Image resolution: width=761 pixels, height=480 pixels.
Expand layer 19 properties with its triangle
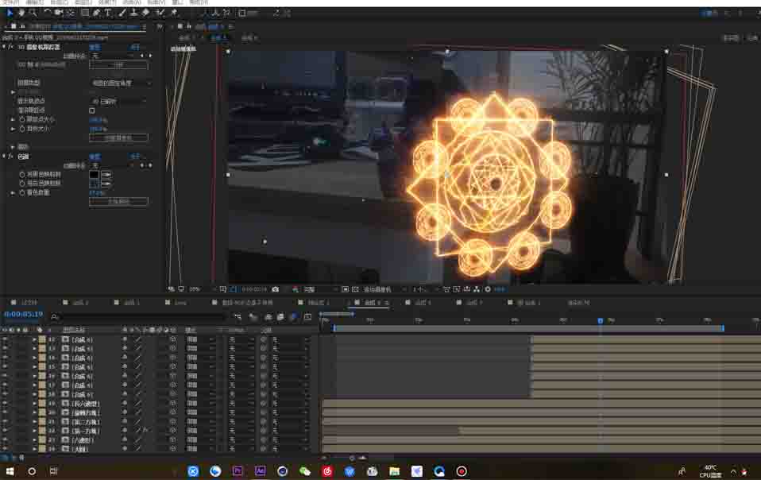click(34, 403)
